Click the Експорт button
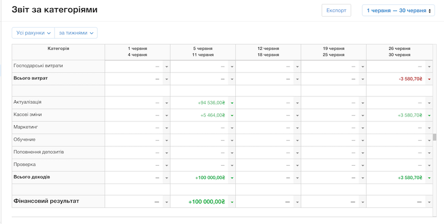Image resolution: width=444 pixels, height=224 pixels. pos(336,11)
